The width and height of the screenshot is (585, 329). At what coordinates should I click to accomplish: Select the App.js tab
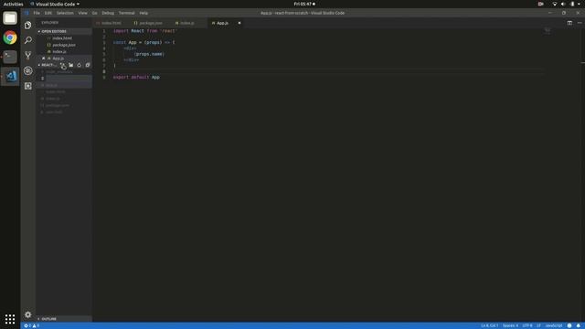pyautogui.click(x=222, y=23)
